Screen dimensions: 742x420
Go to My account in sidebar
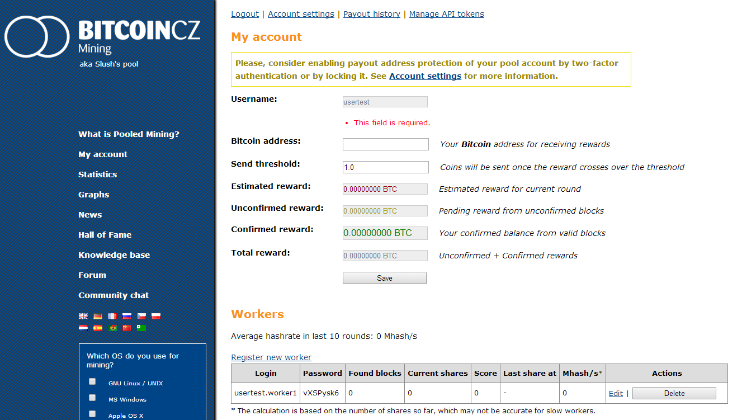pos(103,154)
